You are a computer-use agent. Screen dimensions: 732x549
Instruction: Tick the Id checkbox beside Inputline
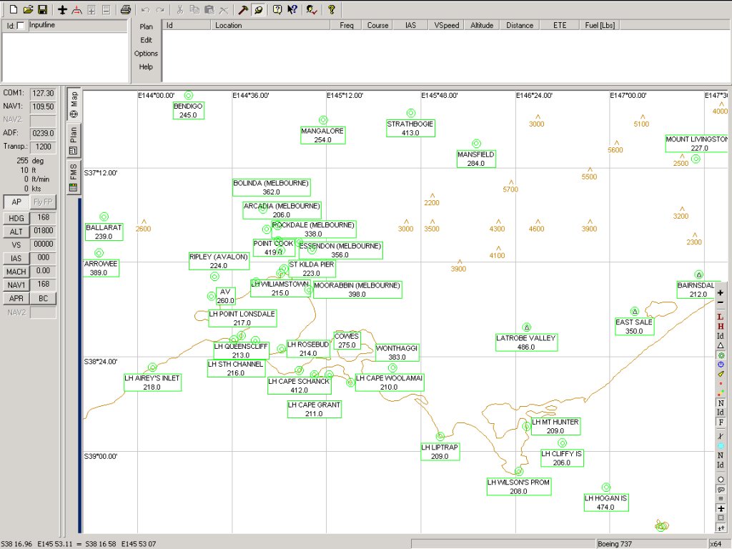pyautogui.click(x=21, y=26)
